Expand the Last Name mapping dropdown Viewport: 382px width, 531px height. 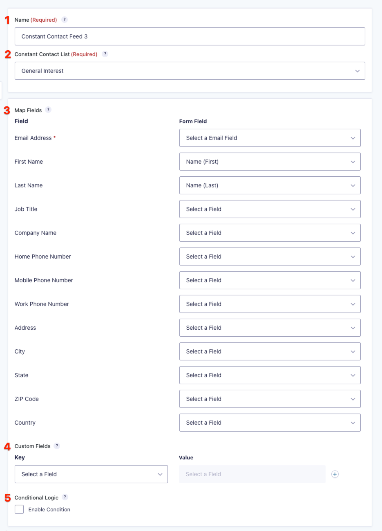point(270,185)
